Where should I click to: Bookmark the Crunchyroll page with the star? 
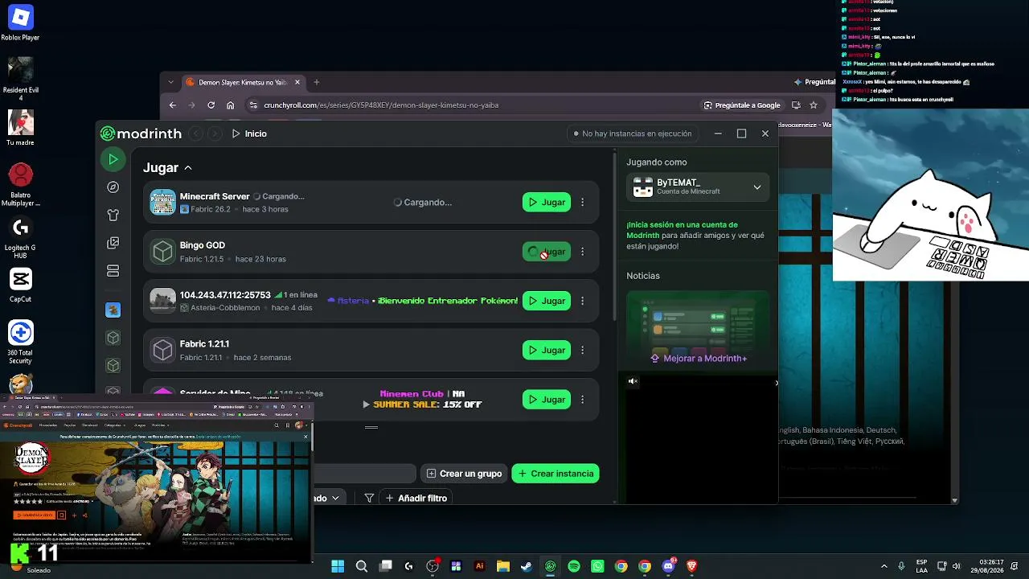pyautogui.click(x=814, y=105)
